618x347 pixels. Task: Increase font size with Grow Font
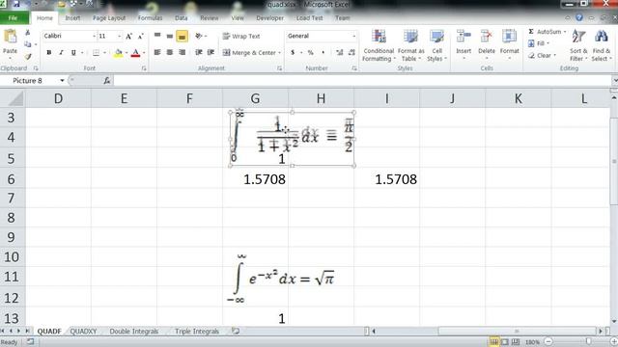(128, 37)
